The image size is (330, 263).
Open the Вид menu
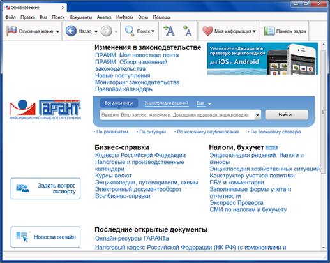(43, 17)
